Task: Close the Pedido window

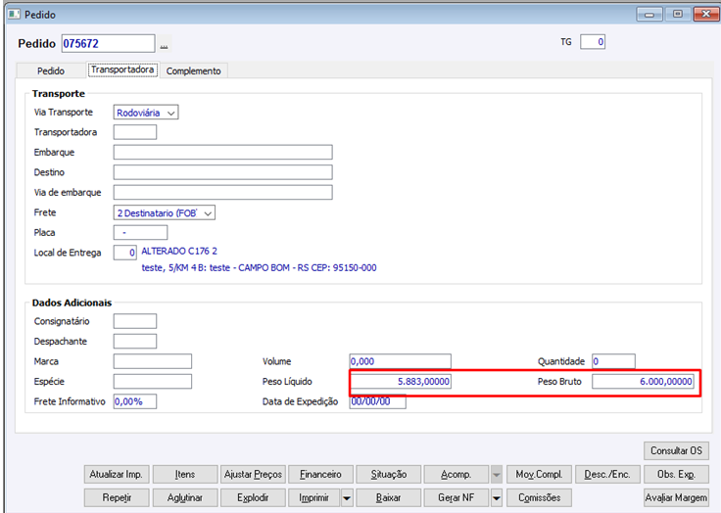Action: (706, 14)
